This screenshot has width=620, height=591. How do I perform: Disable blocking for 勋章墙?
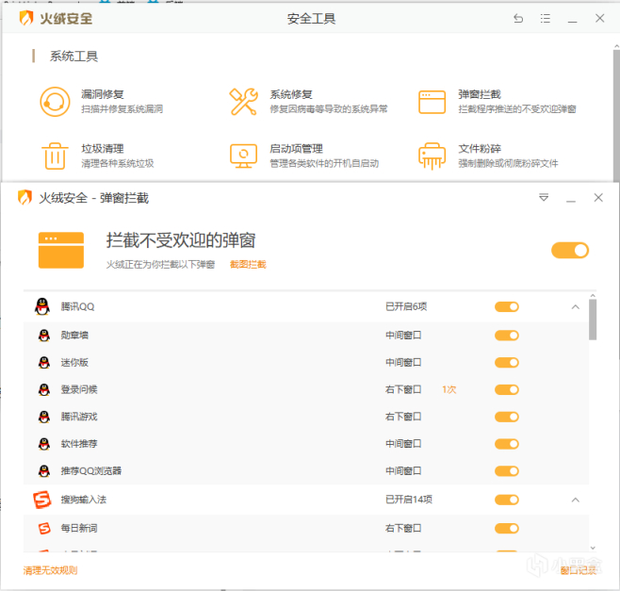pyautogui.click(x=507, y=336)
